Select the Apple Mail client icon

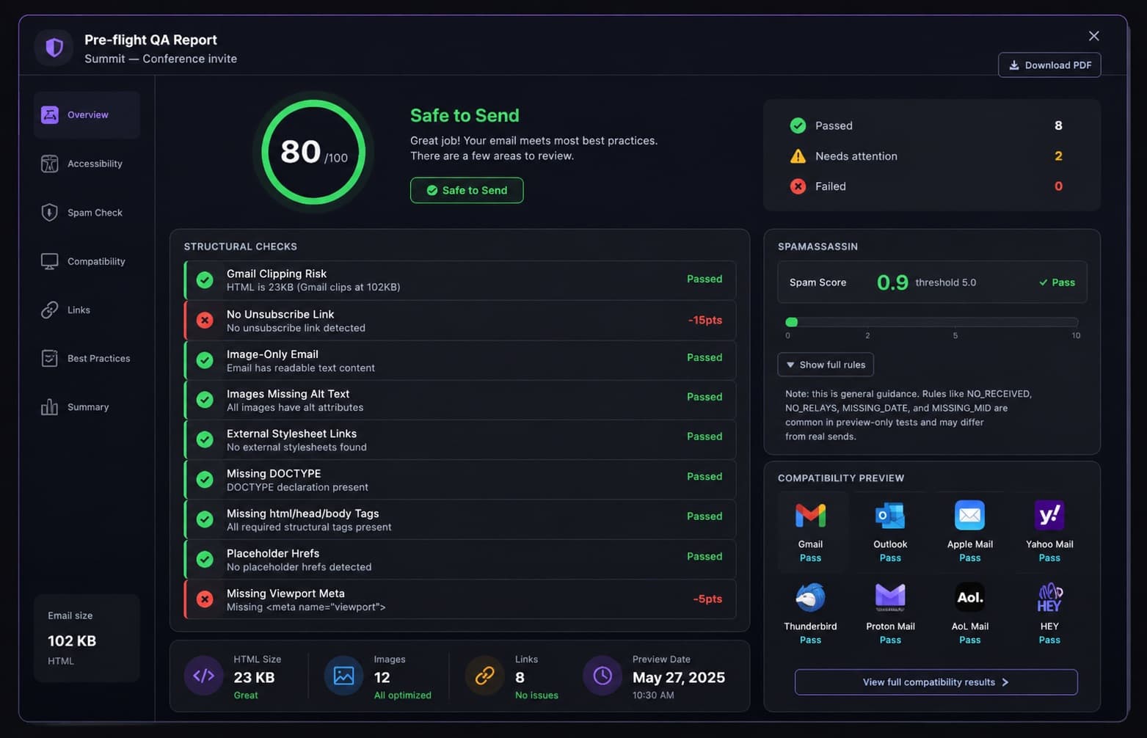(x=969, y=515)
